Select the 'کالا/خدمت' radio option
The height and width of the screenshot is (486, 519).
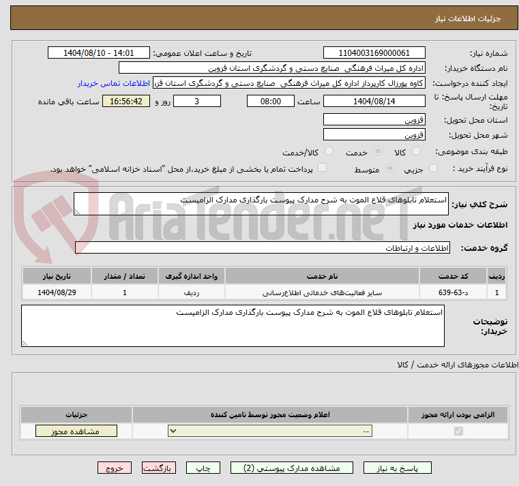[x=329, y=151]
